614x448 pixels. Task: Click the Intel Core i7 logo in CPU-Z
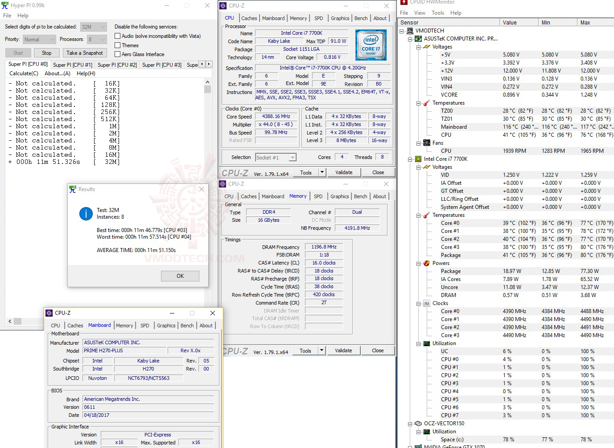(x=371, y=45)
